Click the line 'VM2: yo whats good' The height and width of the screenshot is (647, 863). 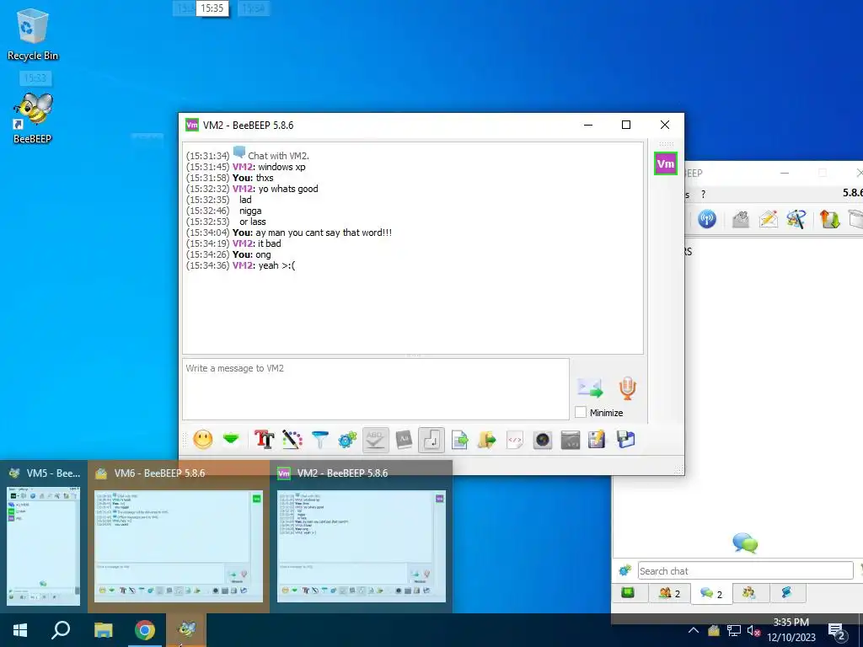tap(276, 189)
